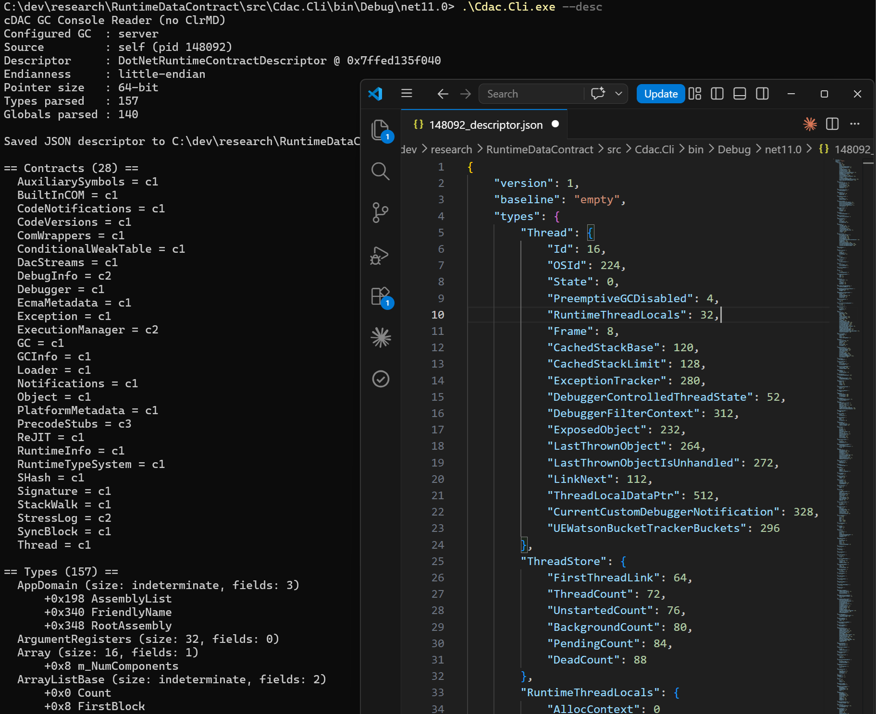Click the "DeadCount" key on line 31
Image resolution: width=876 pixels, height=714 pixels.
tap(583, 660)
